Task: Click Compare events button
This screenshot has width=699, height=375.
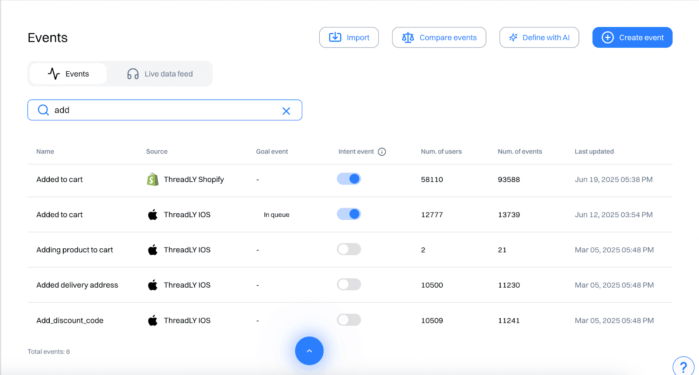Action: click(x=439, y=38)
